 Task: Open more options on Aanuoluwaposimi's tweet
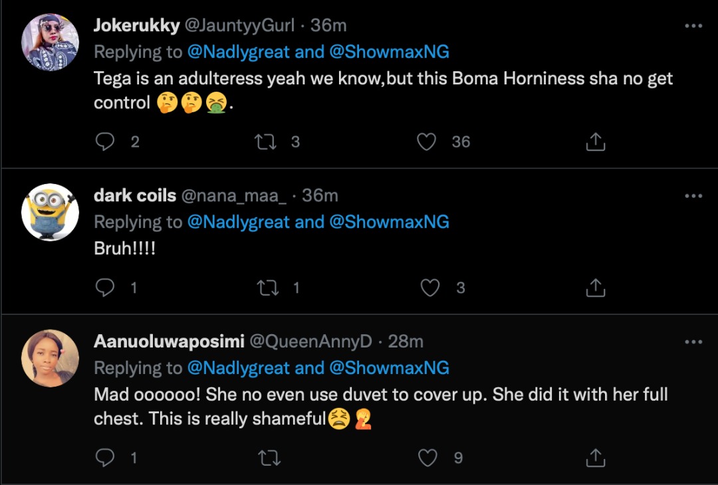[x=693, y=341]
